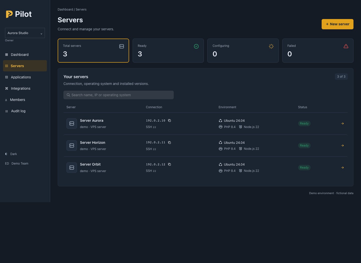Click the server stack icon in Total servers
This screenshot has height=263, width=361.
(122, 46)
